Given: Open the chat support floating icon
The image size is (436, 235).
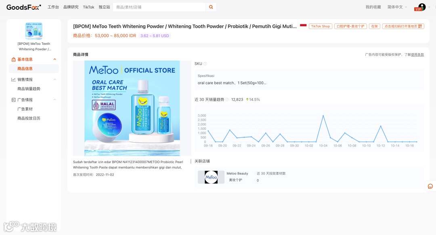Looking at the screenshot, I should pos(430,186).
